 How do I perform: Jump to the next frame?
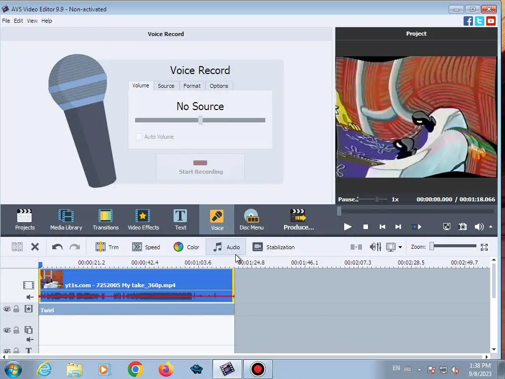click(398, 227)
